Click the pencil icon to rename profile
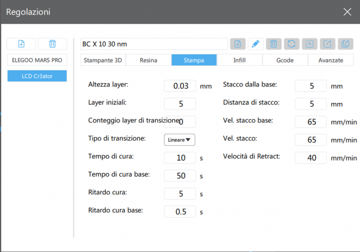The height and width of the screenshot is (252, 360). (x=255, y=44)
